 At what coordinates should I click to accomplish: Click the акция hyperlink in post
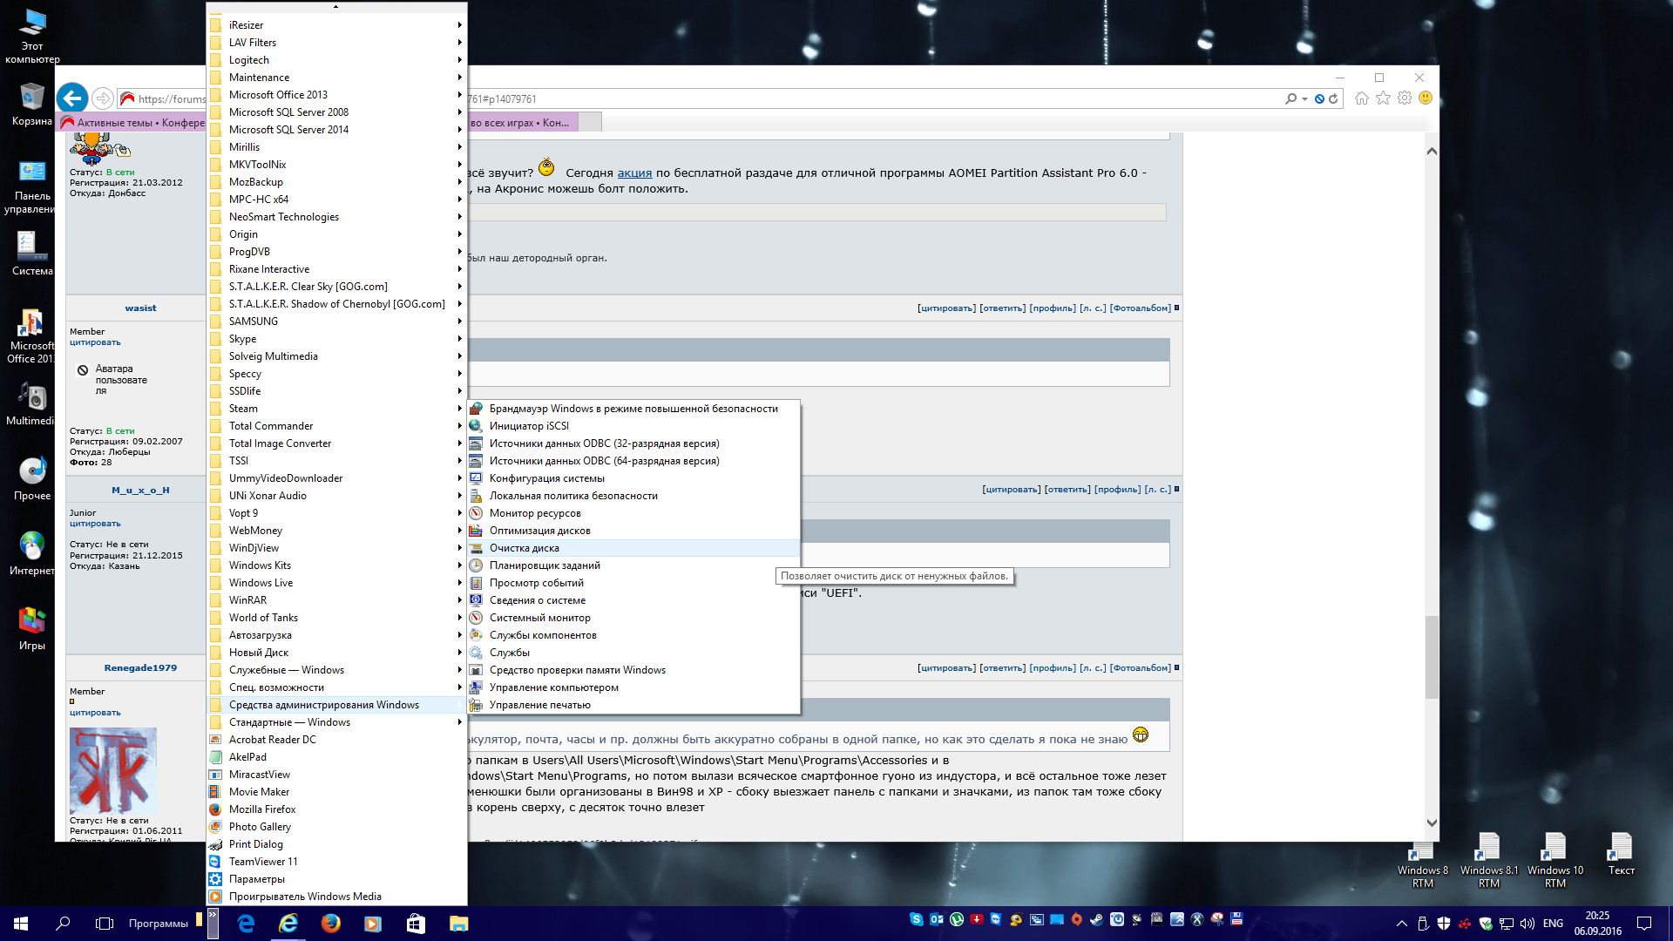coord(634,173)
